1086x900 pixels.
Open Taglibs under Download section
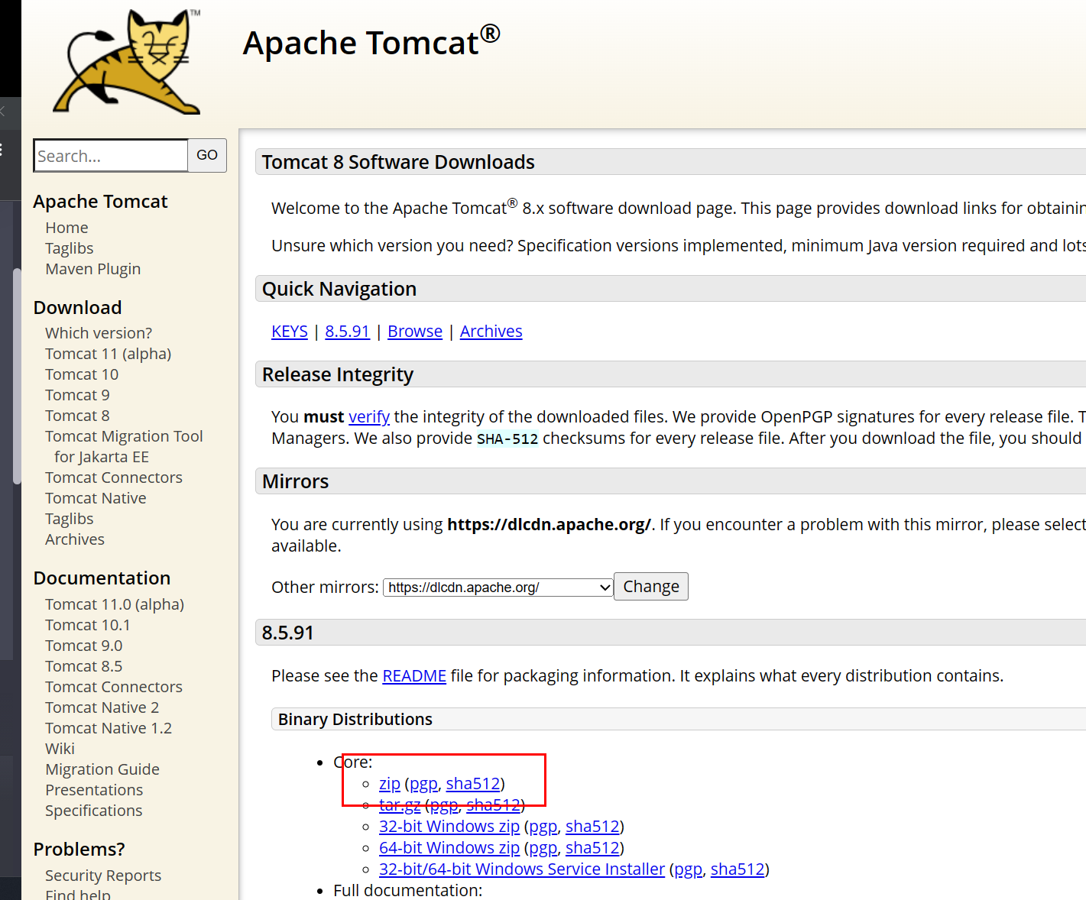click(69, 519)
